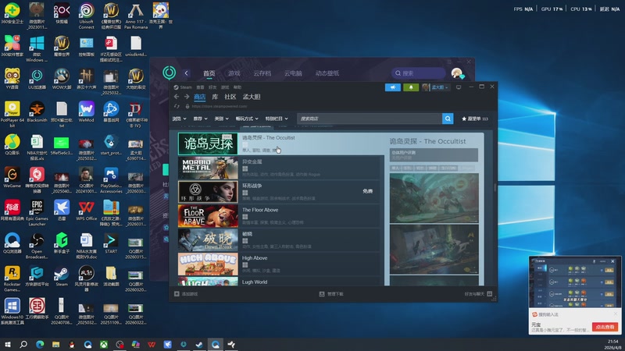Click 添加游戏 at the Steam window bottom
Viewport: 625px width, 351px height.
point(186,294)
